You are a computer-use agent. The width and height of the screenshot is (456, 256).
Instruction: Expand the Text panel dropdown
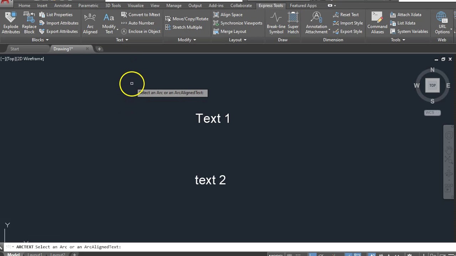pyautogui.click(x=122, y=40)
